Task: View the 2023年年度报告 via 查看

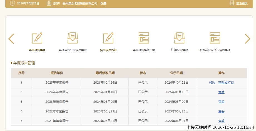Action: pyautogui.click(x=221, y=102)
